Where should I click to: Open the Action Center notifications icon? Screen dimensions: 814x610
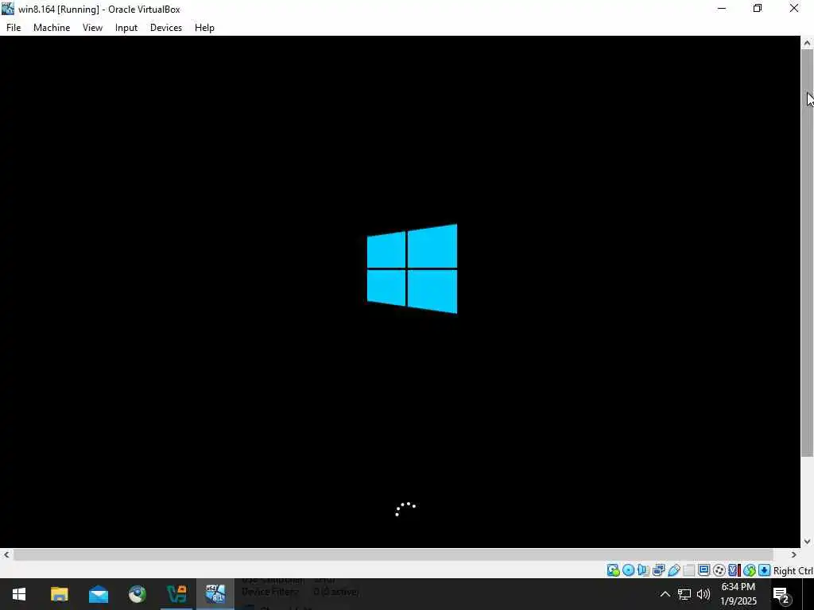(782, 594)
